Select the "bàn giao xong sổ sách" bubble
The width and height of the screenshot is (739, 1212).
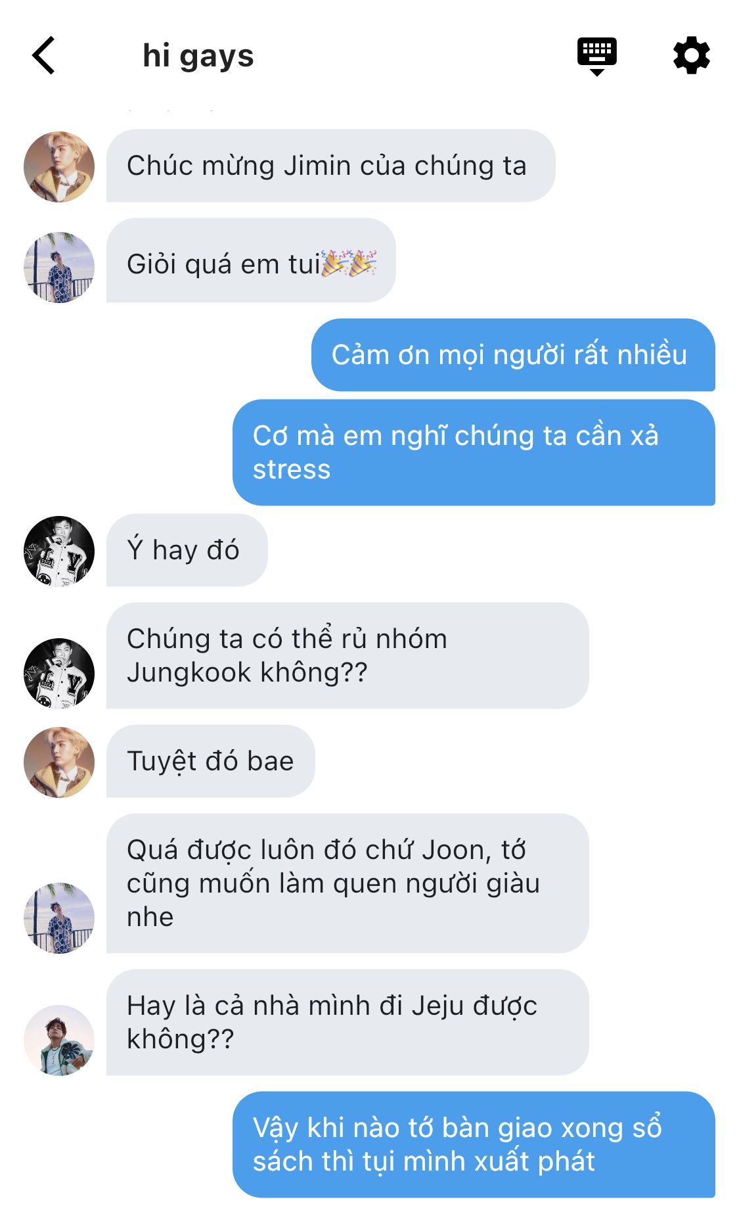click(474, 1144)
